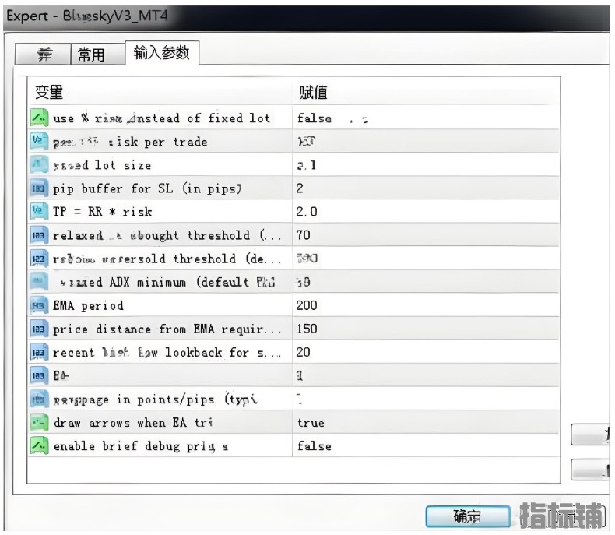This screenshot has width=615, height=535.
Task: Switch to the 常用 tab
Action: click(x=91, y=54)
